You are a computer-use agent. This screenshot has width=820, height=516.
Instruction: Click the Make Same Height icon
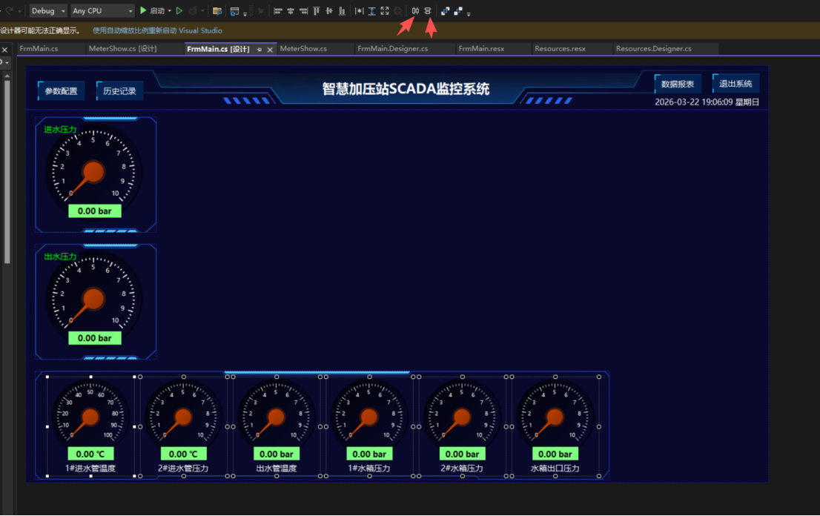pyautogui.click(x=372, y=11)
